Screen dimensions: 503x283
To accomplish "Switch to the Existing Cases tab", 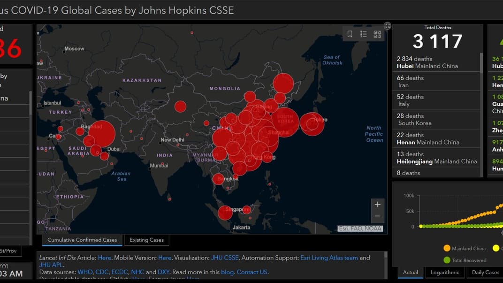I will pyautogui.click(x=147, y=240).
